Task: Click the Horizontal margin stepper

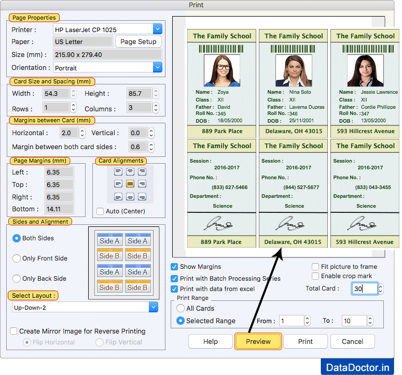Action: click(x=82, y=133)
